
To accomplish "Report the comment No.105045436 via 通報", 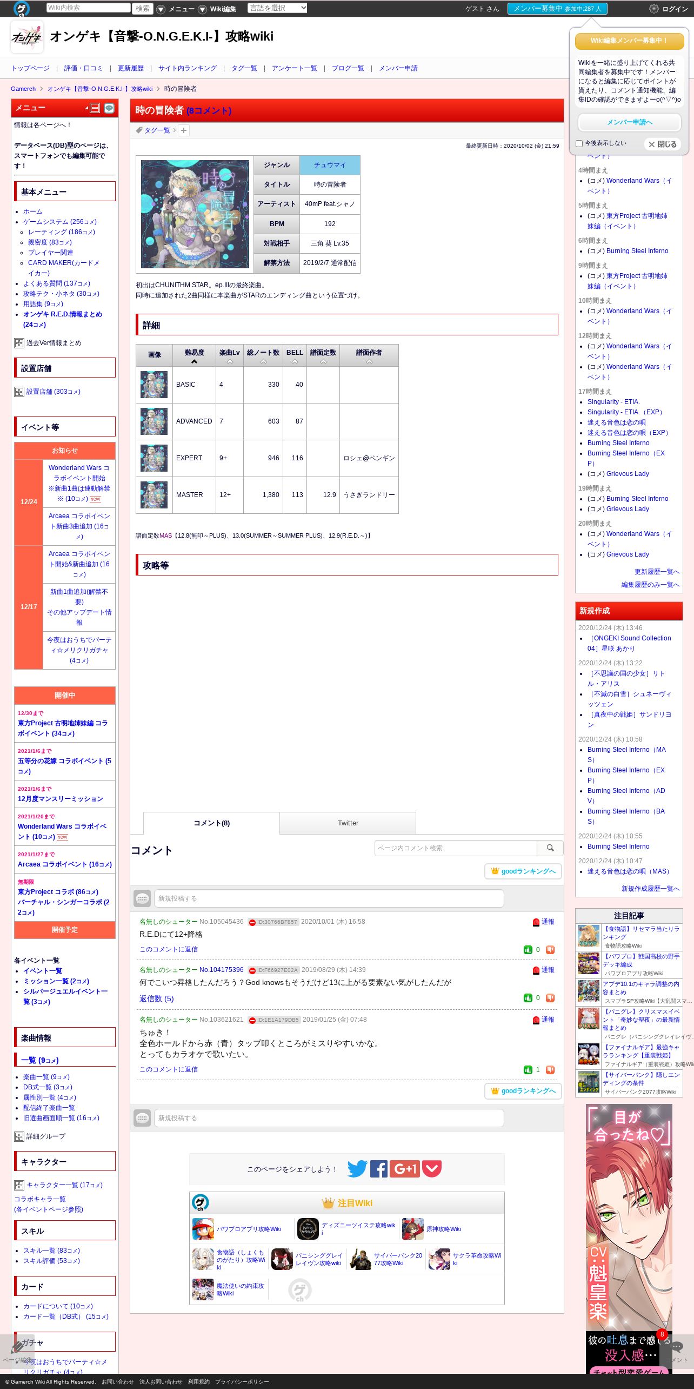I will pyautogui.click(x=544, y=922).
